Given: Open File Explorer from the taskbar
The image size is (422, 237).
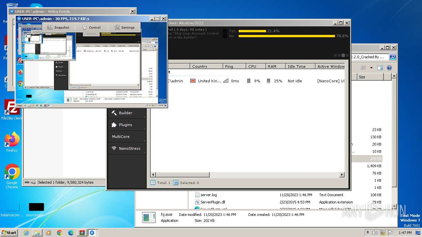Looking at the screenshot, I should [x=37, y=233].
